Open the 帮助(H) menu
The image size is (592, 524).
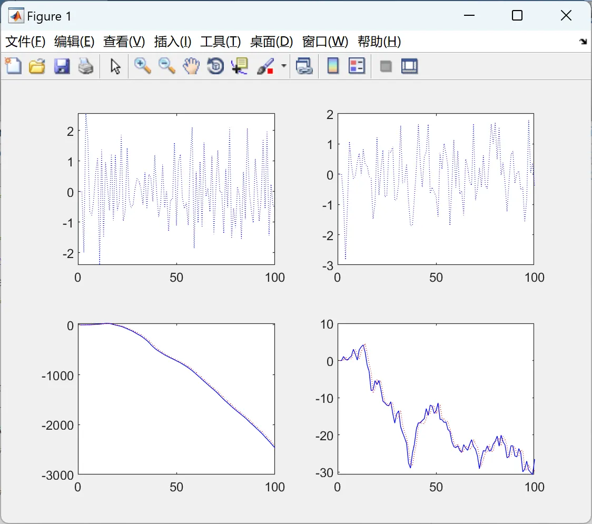[379, 42]
